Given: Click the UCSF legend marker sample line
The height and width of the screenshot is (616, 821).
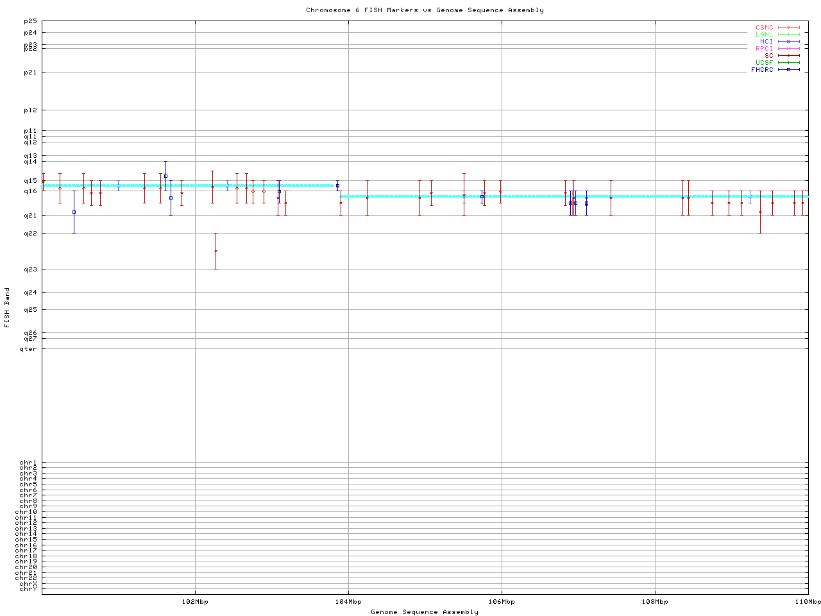Looking at the screenshot, I should point(789,63).
